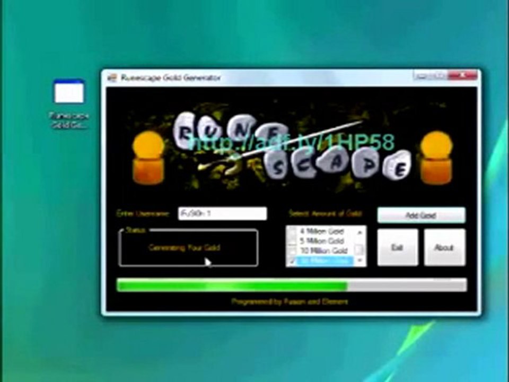
Task: Check the 5 Million Gold checkbox
Action: (x=293, y=241)
